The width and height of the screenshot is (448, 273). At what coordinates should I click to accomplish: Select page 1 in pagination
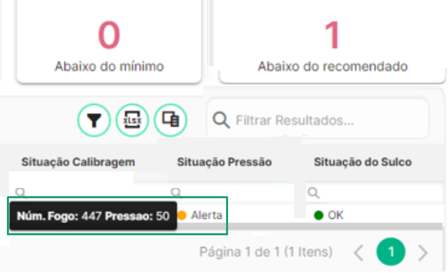point(391,252)
